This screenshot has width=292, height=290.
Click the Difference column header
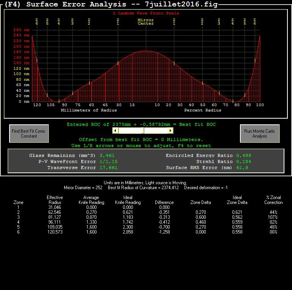pos(164,202)
